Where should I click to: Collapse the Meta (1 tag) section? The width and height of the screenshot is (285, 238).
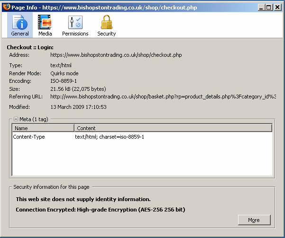[16, 119]
